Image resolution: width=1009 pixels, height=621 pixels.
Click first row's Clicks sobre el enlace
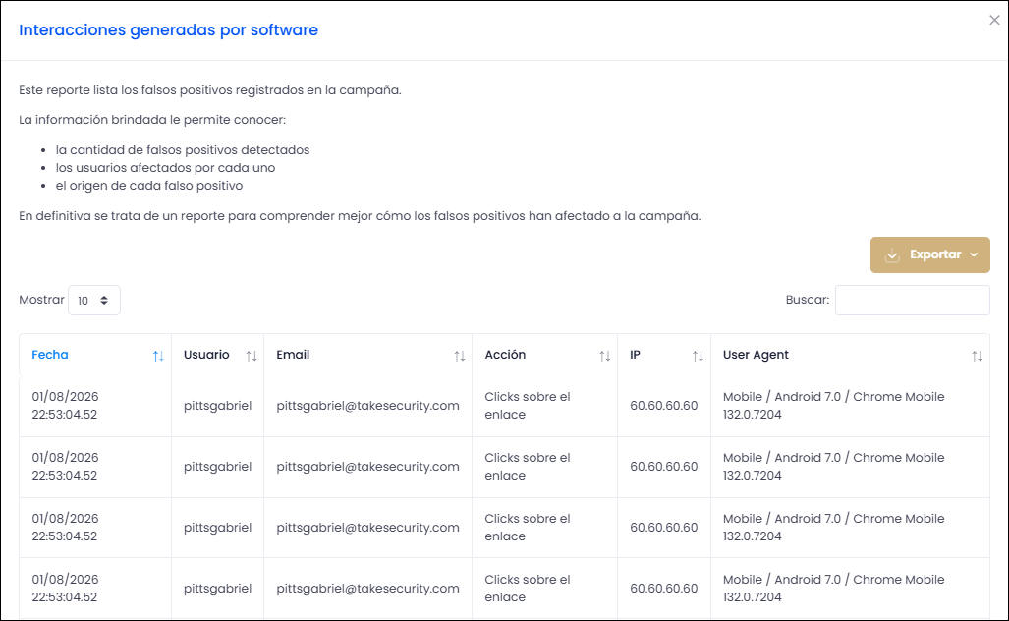tap(527, 406)
